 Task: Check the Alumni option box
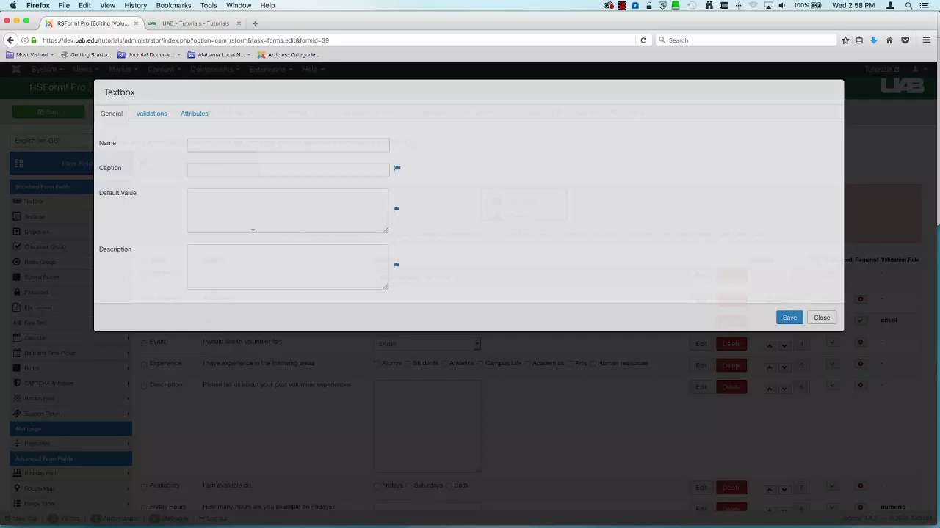coord(377,364)
